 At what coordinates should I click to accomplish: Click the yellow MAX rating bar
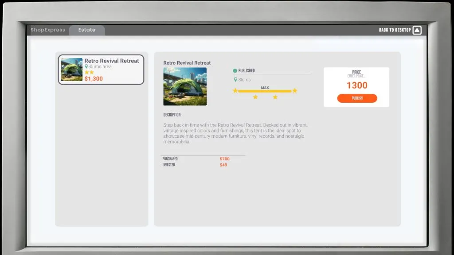coord(265,91)
